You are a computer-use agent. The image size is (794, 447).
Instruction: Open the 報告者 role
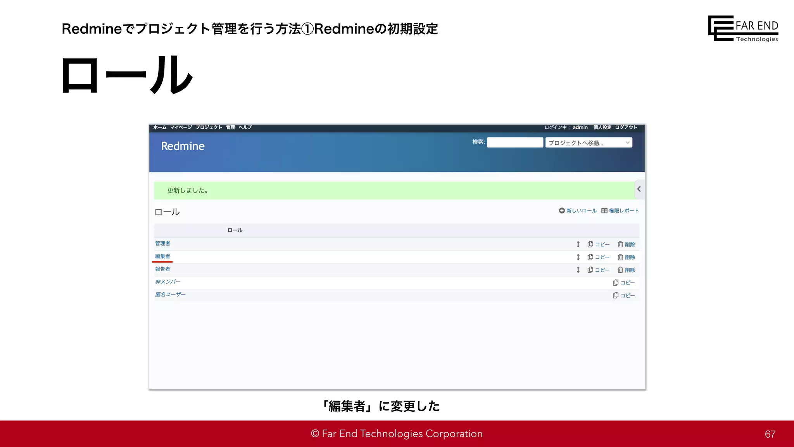tap(162, 269)
